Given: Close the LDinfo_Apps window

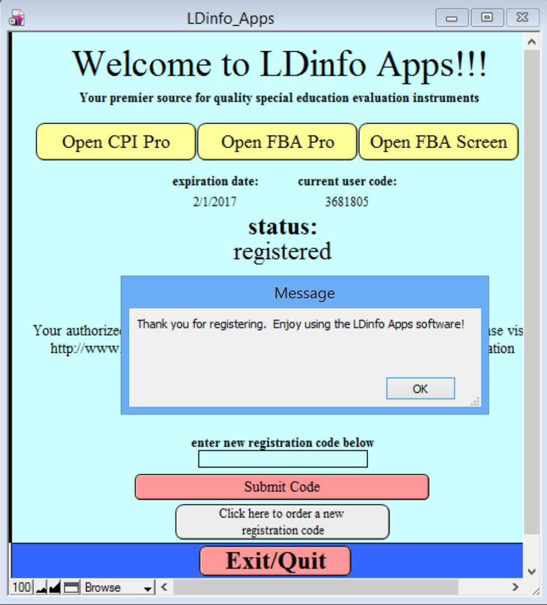Looking at the screenshot, I should coord(523,18).
